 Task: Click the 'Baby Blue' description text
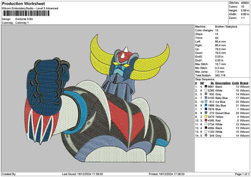tap(222, 98)
